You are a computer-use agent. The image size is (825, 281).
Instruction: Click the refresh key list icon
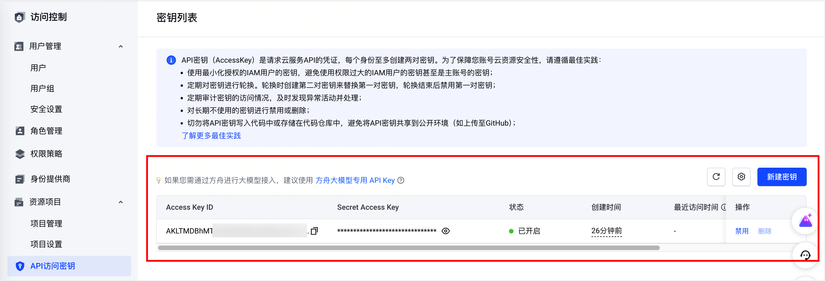(716, 177)
